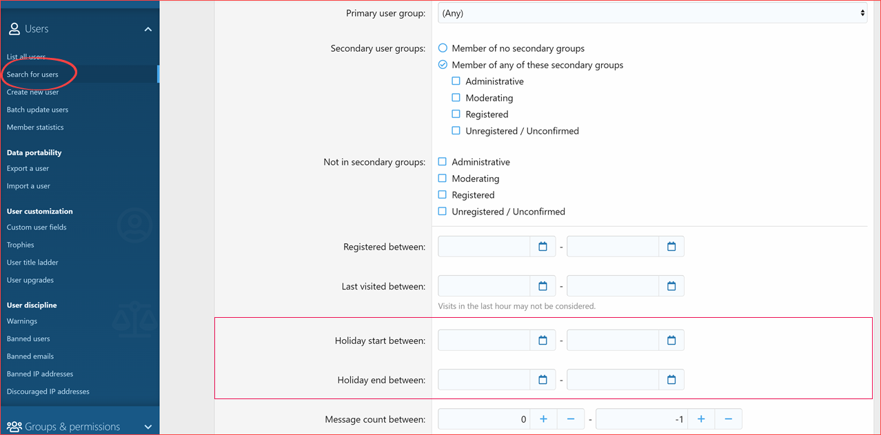The width and height of the screenshot is (881, 435).
Task: Collapse the Users sidebar section
Action: tap(148, 29)
